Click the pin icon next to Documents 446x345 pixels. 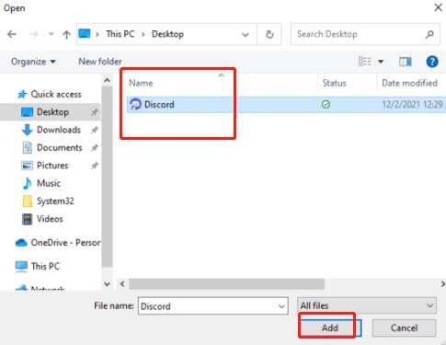pyautogui.click(x=95, y=148)
